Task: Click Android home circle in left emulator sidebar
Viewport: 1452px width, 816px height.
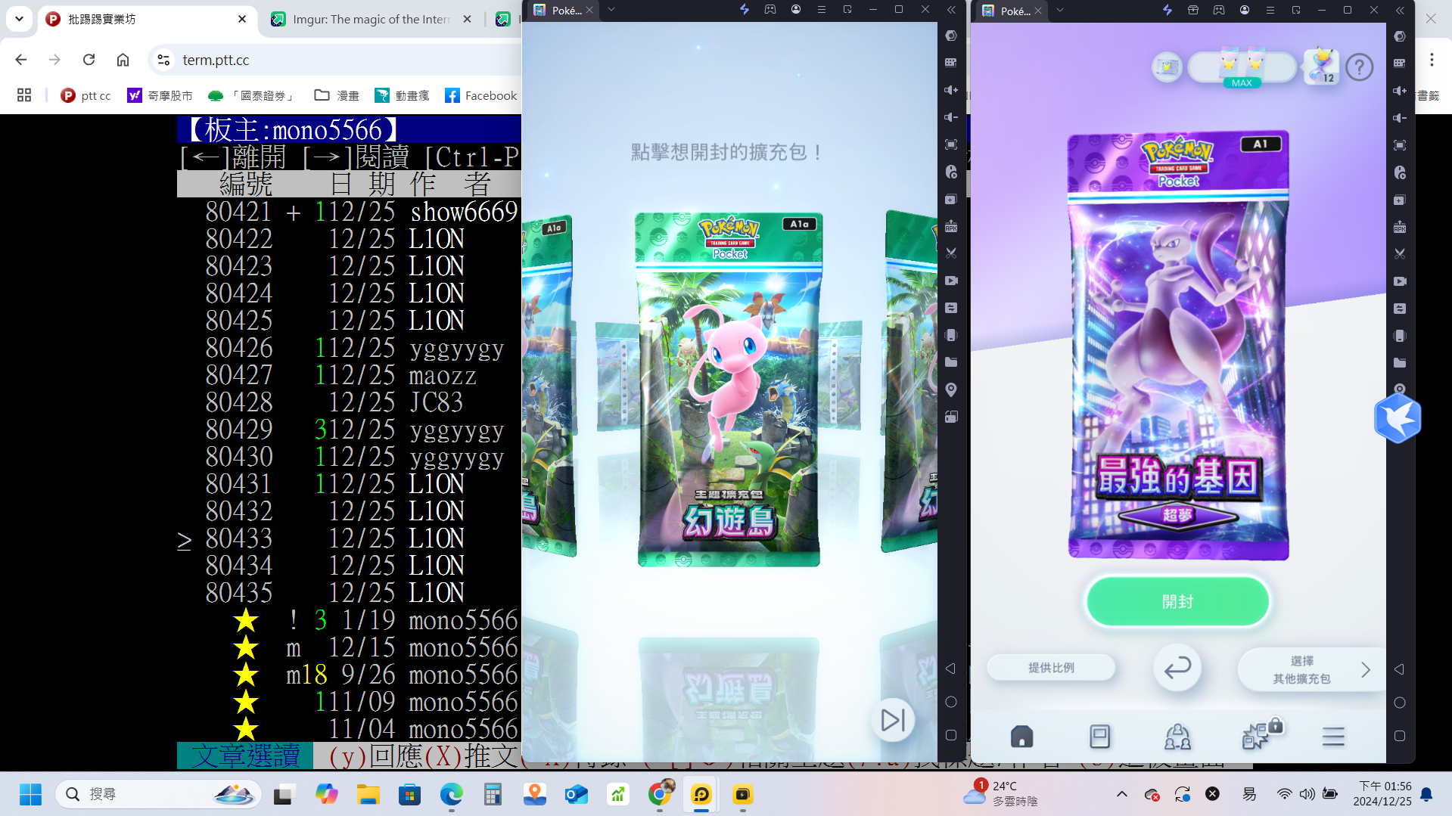Action: click(951, 702)
